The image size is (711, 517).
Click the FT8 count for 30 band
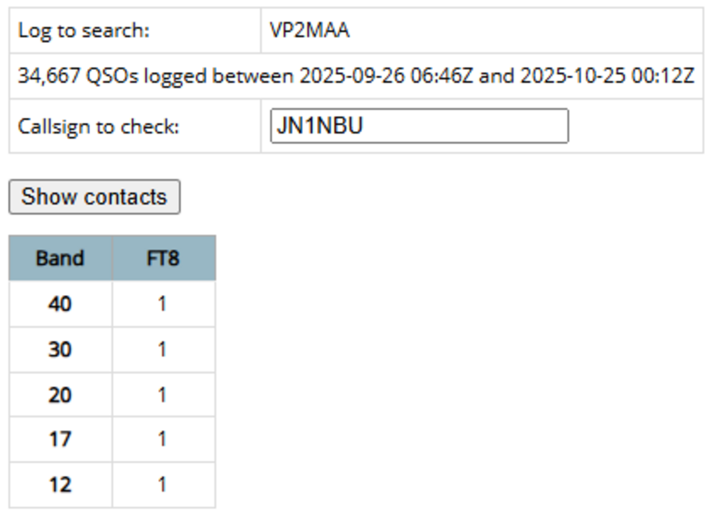[162, 349]
